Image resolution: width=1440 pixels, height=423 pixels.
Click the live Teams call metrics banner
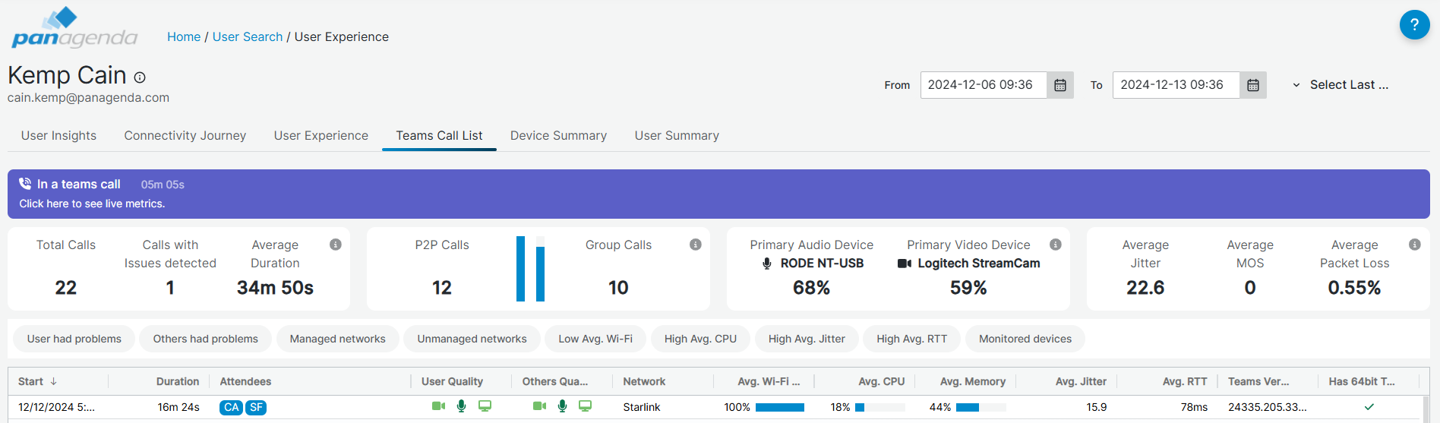pyautogui.click(x=718, y=194)
